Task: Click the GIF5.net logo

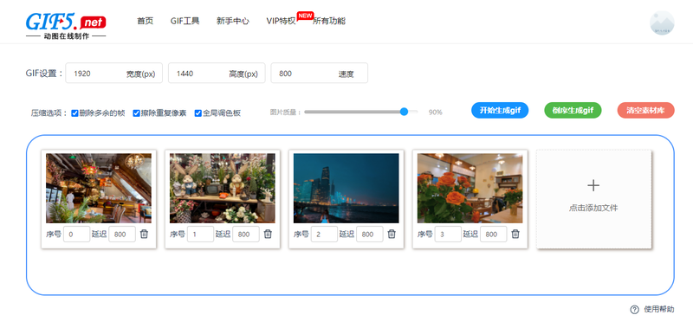Action: coord(66,26)
